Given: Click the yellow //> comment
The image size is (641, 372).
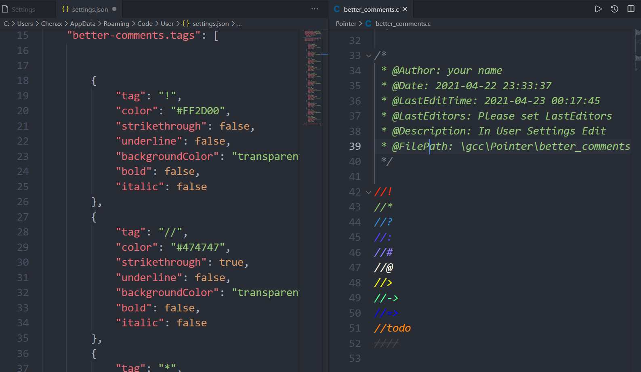Looking at the screenshot, I should point(383,282).
